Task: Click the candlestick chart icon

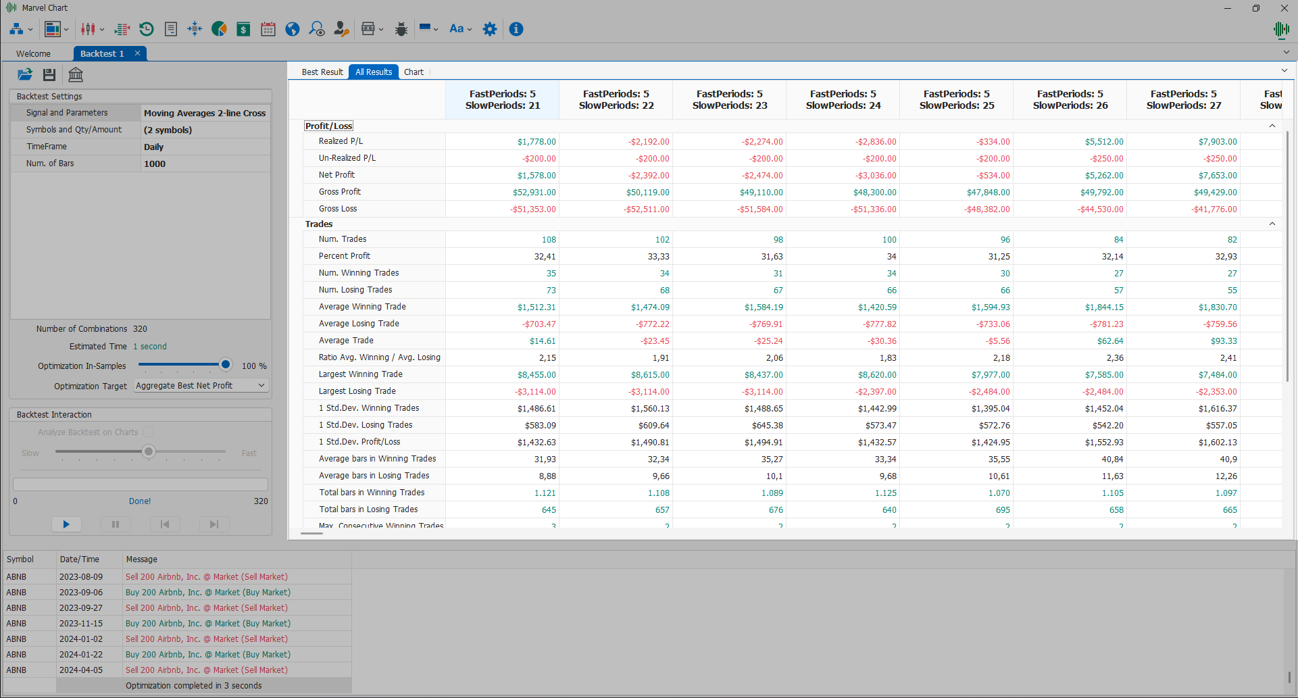Action: pos(88,29)
